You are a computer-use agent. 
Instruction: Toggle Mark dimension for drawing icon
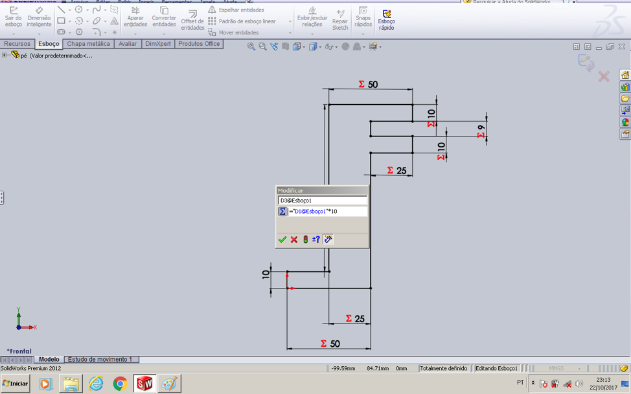tap(328, 239)
